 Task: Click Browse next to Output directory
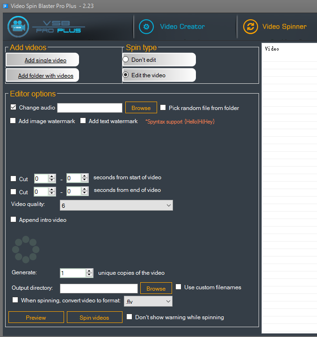coord(156,288)
